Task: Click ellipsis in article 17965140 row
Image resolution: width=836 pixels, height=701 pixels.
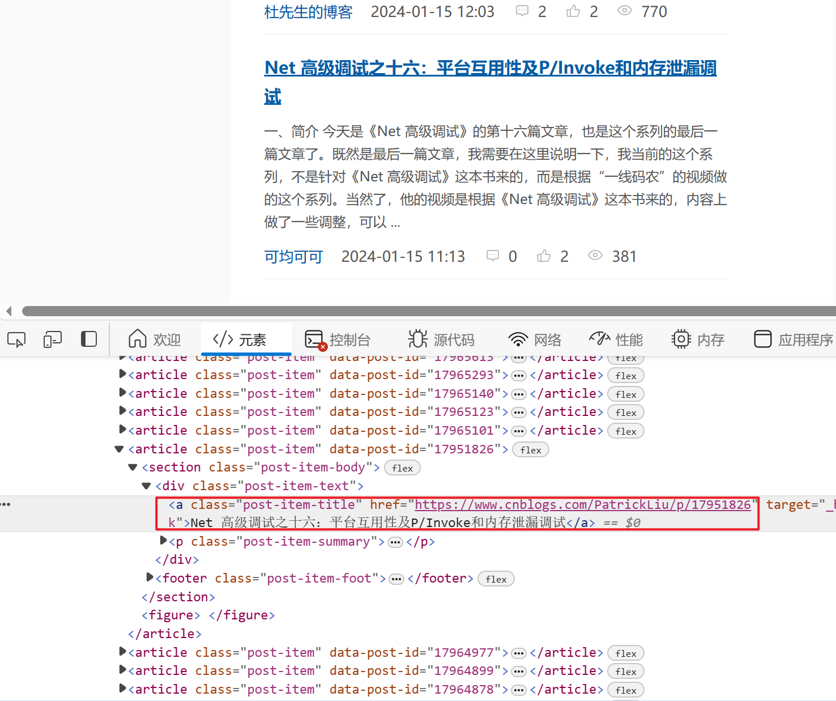Action: tap(519, 394)
